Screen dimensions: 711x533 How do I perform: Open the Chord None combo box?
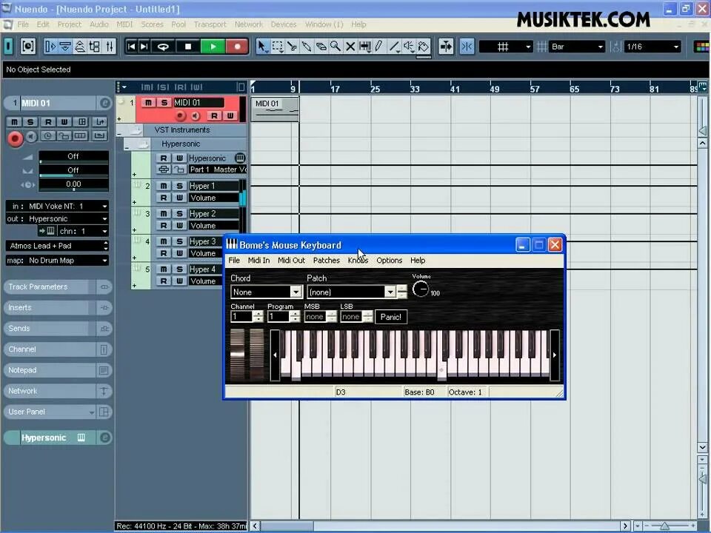pos(266,292)
